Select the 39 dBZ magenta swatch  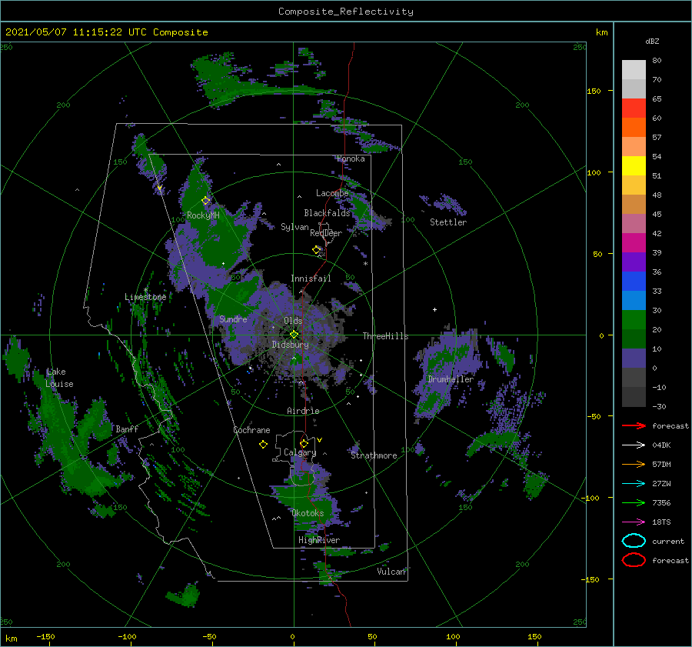634,242
